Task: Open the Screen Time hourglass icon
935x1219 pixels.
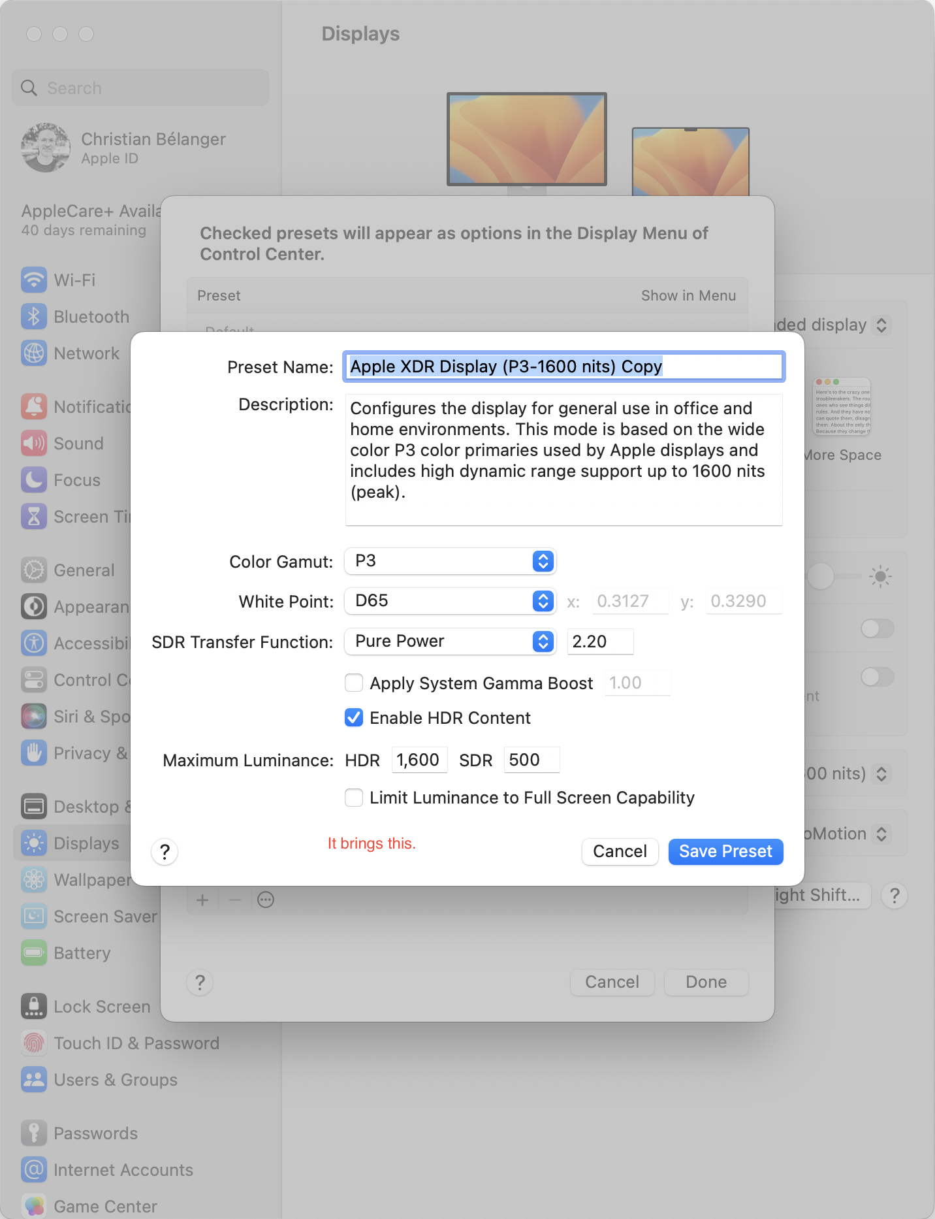Action: point(34,517)
